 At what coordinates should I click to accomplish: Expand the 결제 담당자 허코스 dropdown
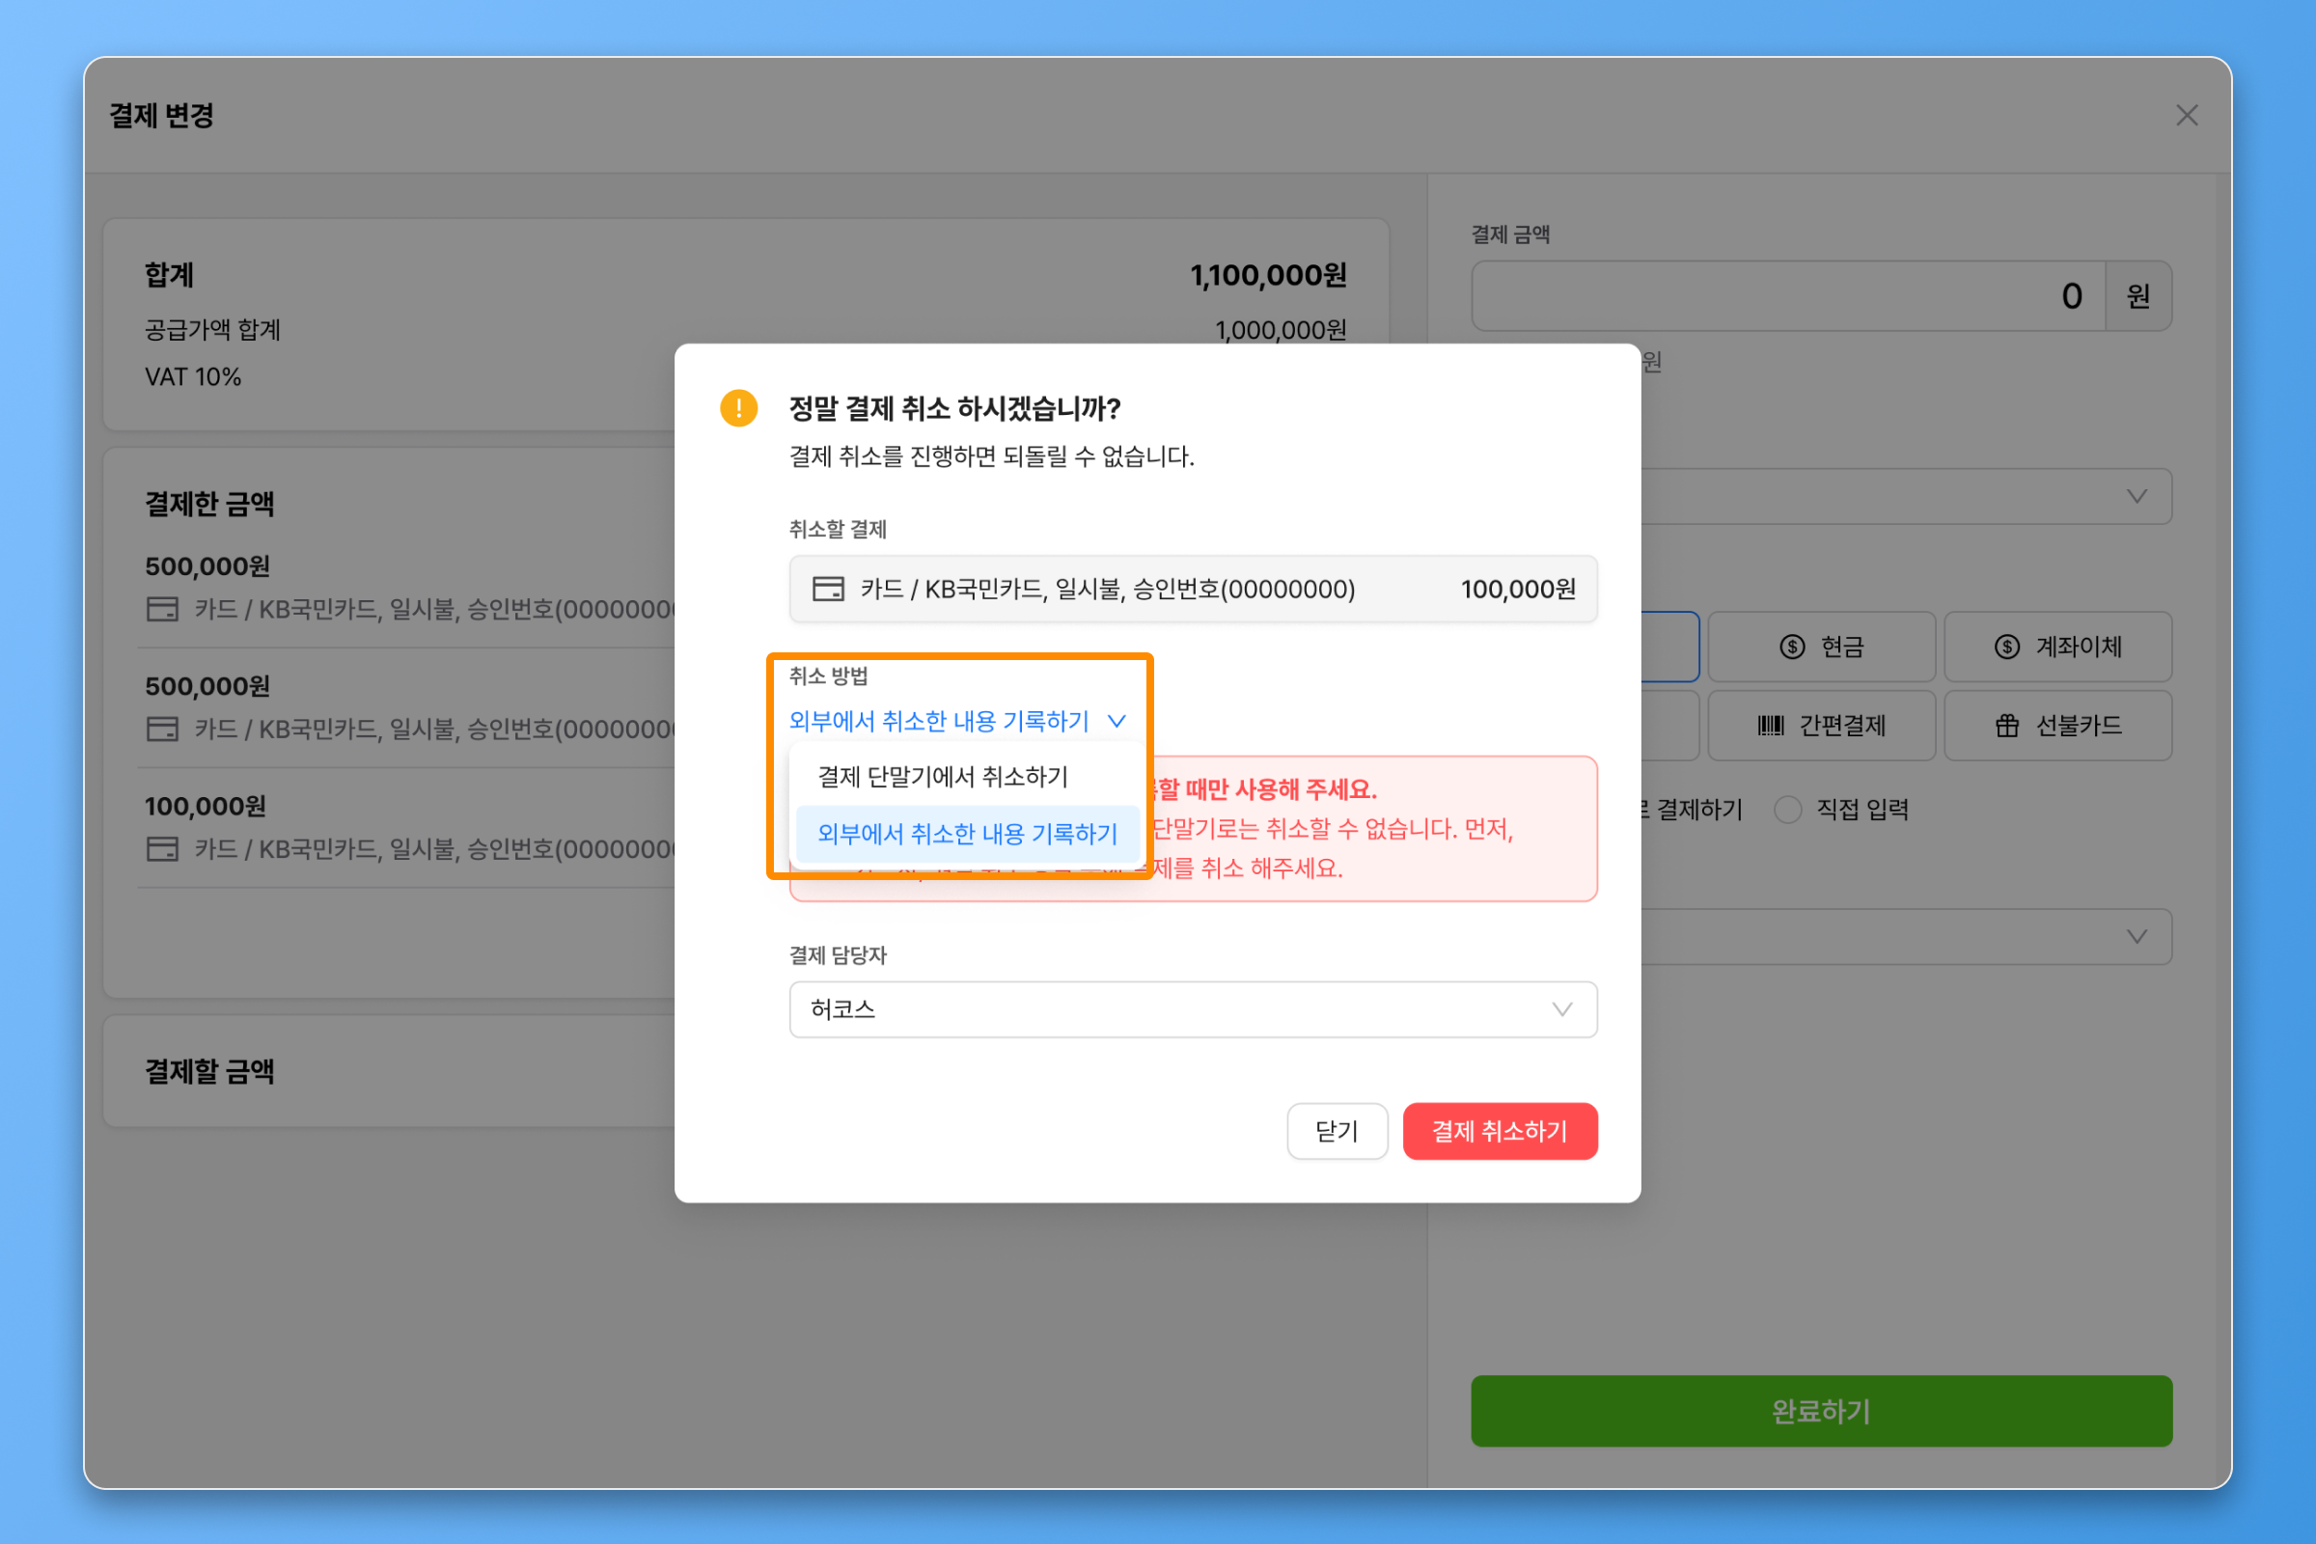coord(1193,1009)
